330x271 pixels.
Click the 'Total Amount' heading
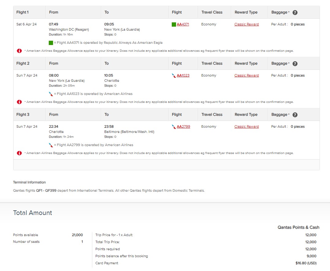tap(33, 213)
